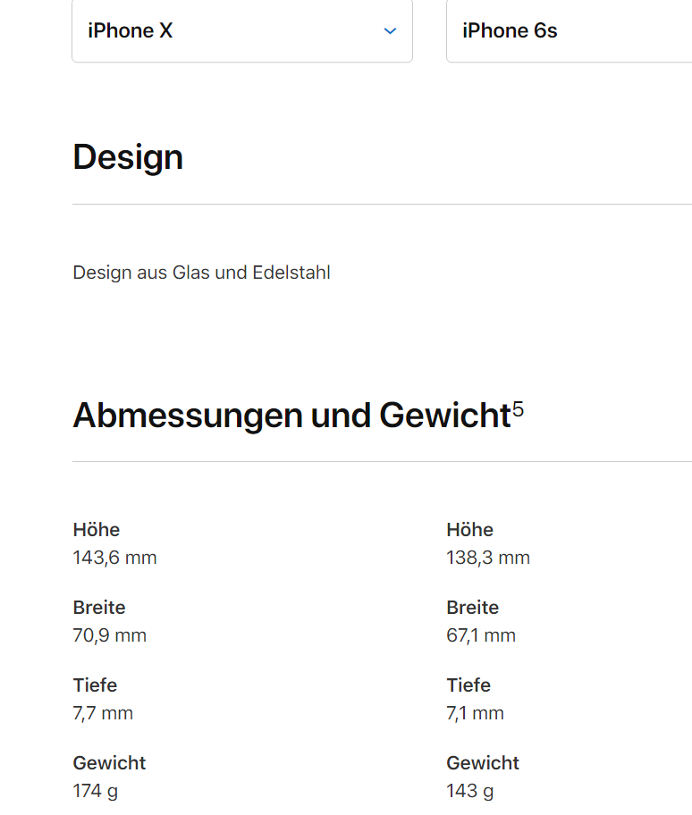This screenshot has width=692, height=815.
Task: Open the iPhone 6s model dropdown
Action: [570, 30]
